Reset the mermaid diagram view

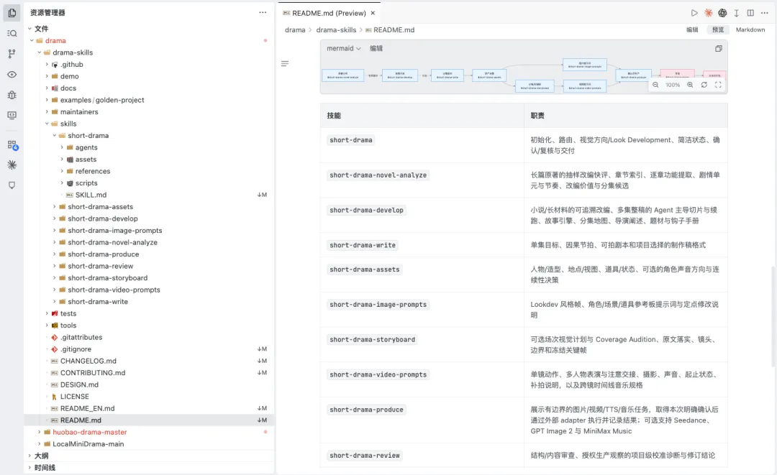point(704,85)
